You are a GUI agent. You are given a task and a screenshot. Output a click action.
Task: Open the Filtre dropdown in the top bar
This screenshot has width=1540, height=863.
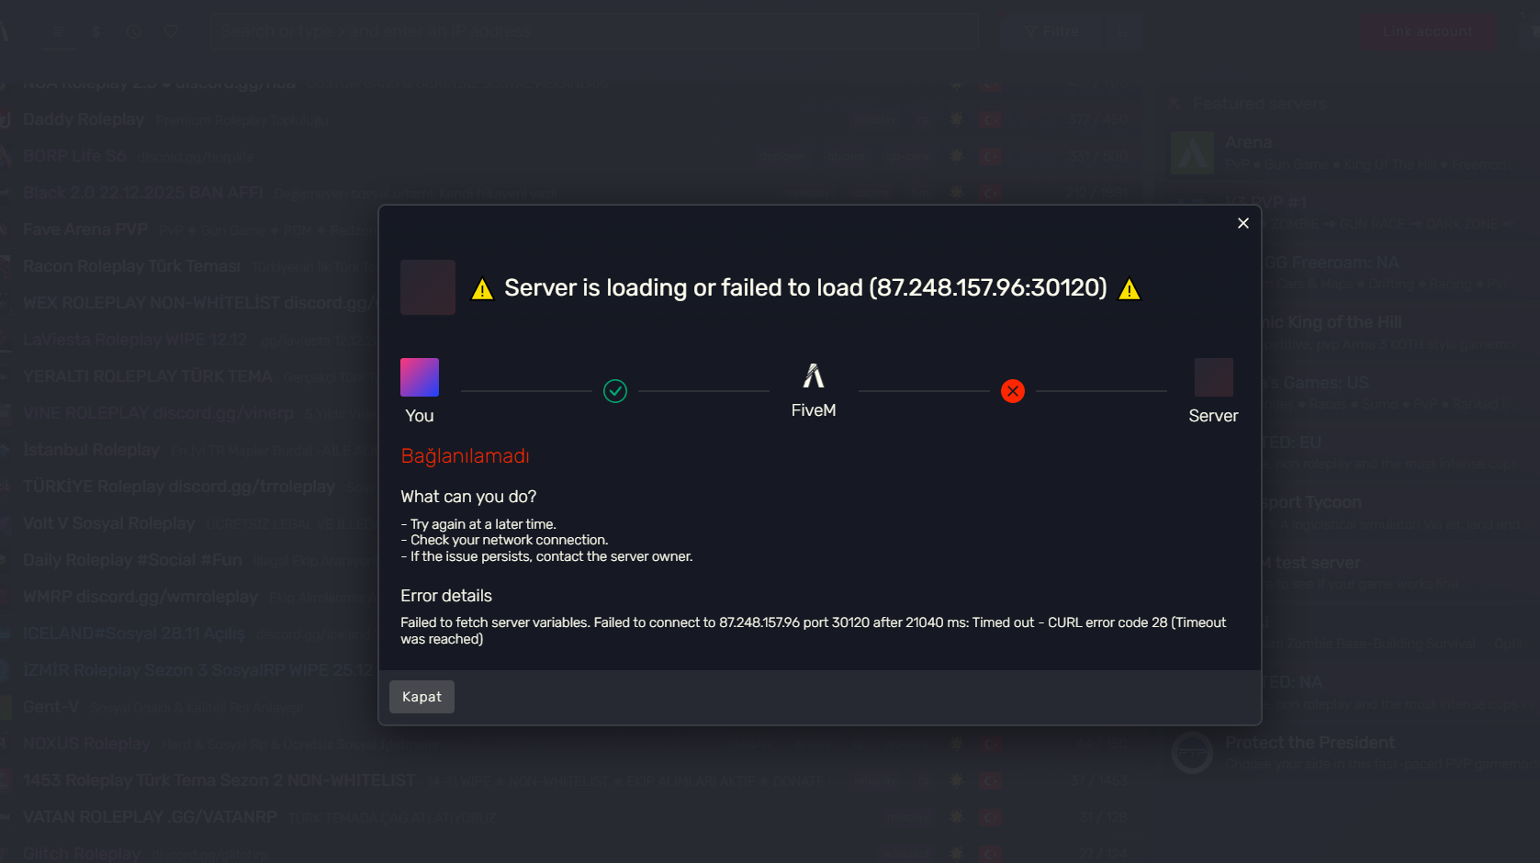point(1051,31)
